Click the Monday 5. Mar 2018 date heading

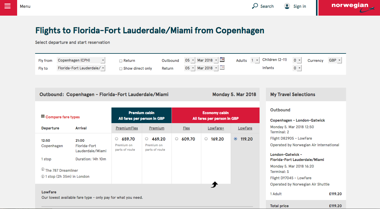click(234, 95)
